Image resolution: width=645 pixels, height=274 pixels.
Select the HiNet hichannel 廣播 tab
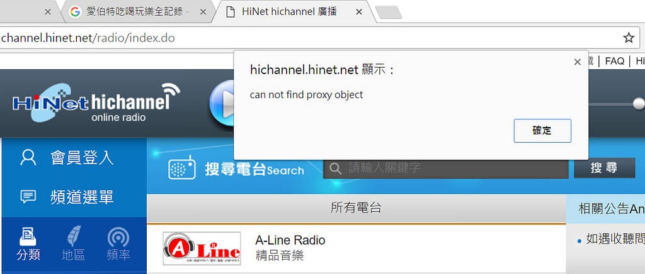pyautogui.click(x=289, y=12)
